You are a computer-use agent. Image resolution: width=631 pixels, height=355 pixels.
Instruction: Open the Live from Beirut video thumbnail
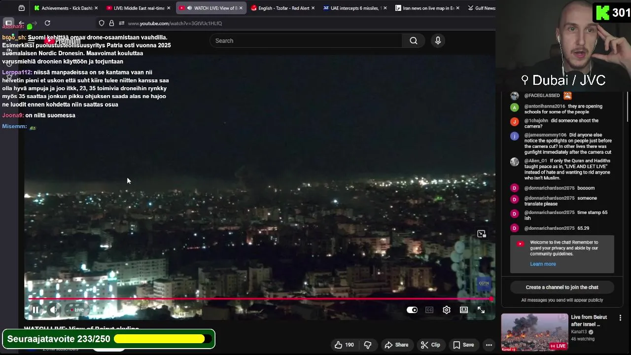534,332
